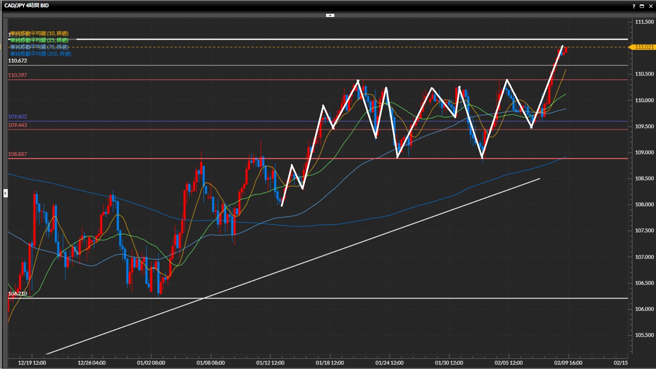Viewport: 656px width, 369px height.
Task: Click the 110.672 horizontal line label
Action: [x=17, y=61]
